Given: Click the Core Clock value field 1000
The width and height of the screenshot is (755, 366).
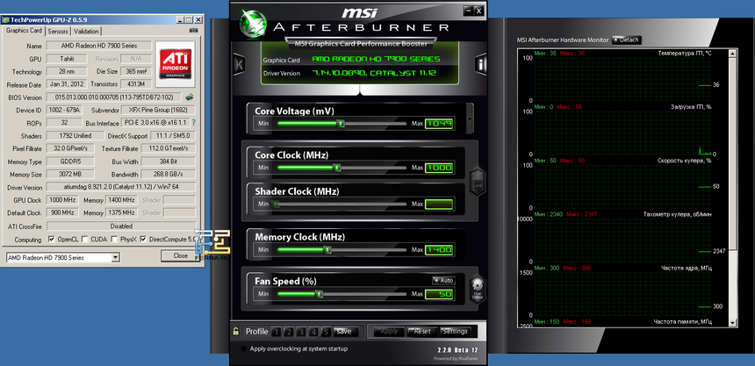Looking at the screenshot, I should point(439,168).
